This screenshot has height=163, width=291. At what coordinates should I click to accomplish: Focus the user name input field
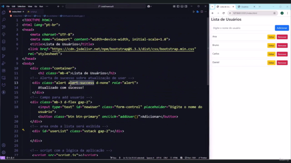[242, 28]
